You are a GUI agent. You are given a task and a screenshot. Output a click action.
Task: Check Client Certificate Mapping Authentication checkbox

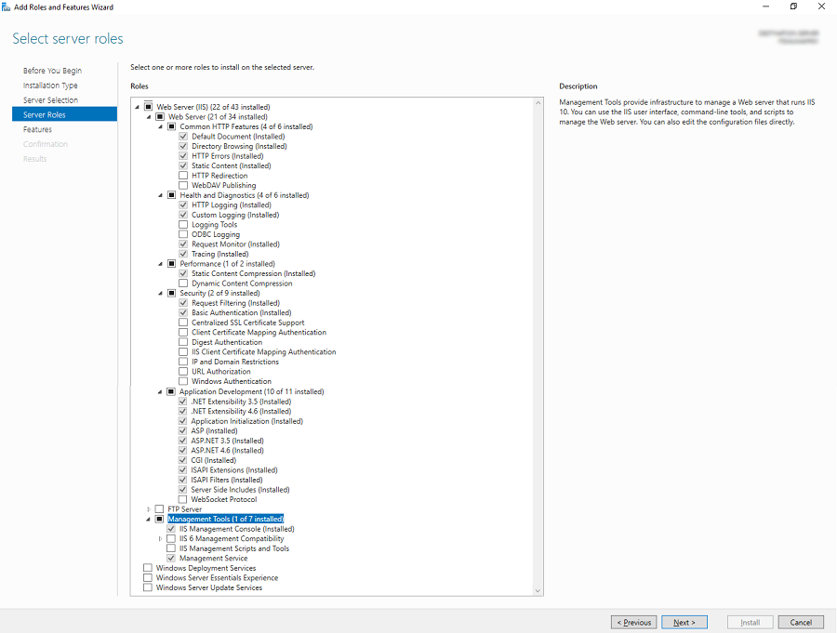point(183,333)
